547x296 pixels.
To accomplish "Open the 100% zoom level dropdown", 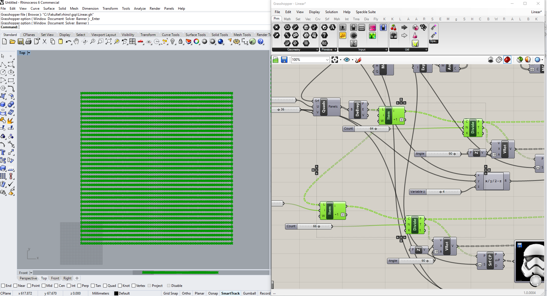I will click(x=327, y=60).
